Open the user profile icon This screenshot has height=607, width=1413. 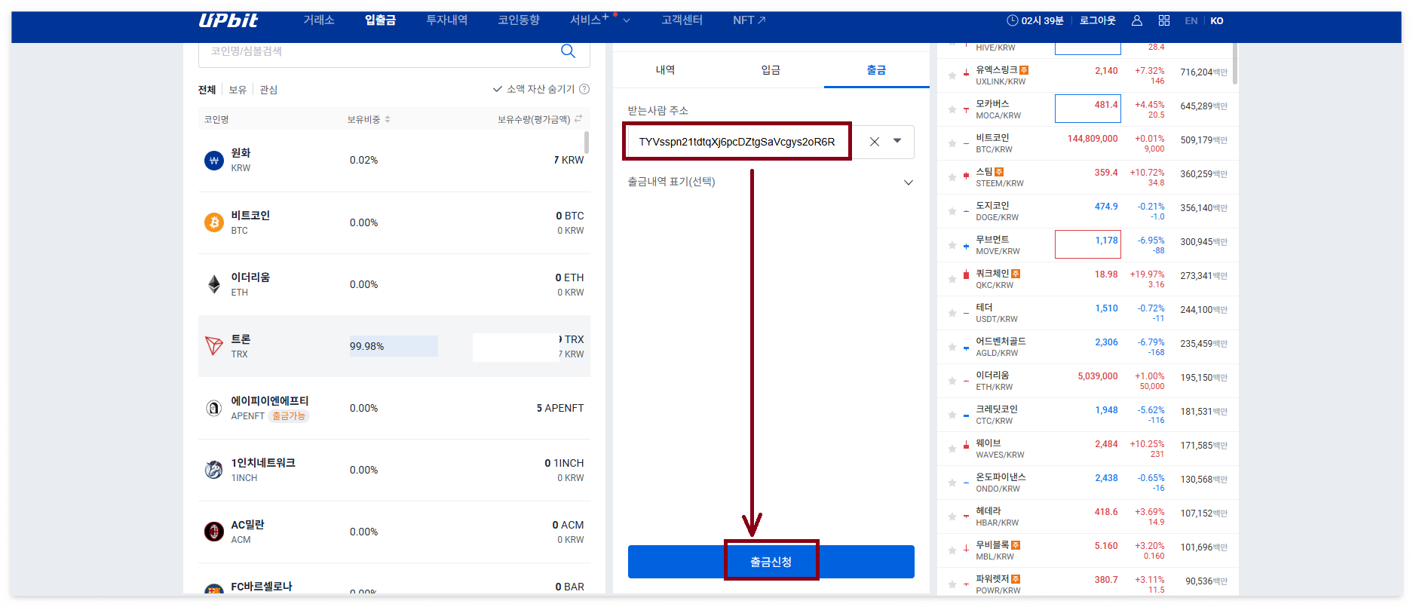(1136, 20)
